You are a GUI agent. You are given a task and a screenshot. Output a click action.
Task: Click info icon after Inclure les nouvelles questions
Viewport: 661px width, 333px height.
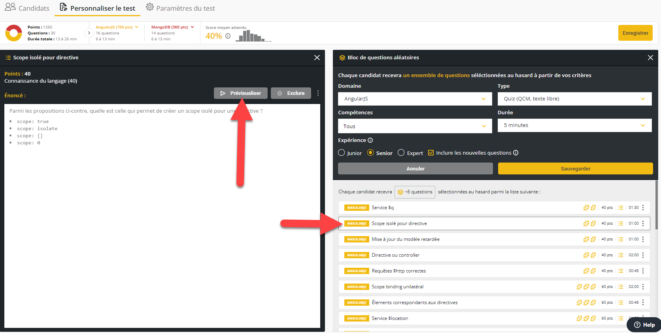point(516,153)
